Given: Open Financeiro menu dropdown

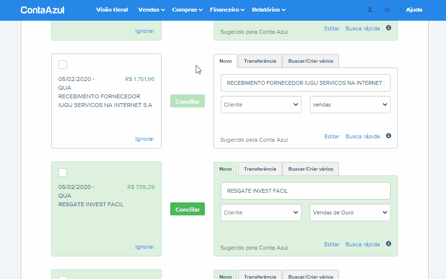Looking at the screenshot, I should coord(227,10).
